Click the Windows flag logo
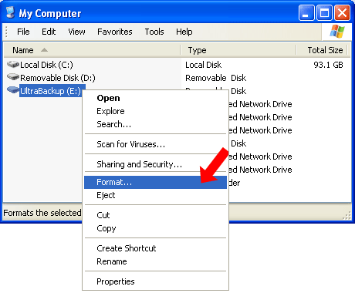The height and width of the screenshot is (293, 355). 337,32
